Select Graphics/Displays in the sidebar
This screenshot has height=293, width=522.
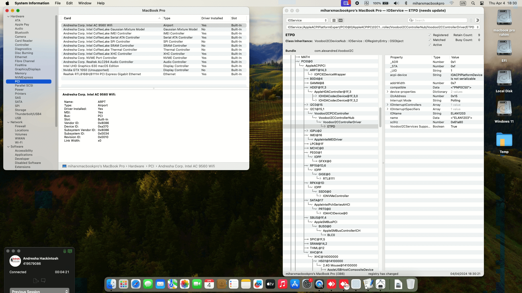click(x=27, y=69)
